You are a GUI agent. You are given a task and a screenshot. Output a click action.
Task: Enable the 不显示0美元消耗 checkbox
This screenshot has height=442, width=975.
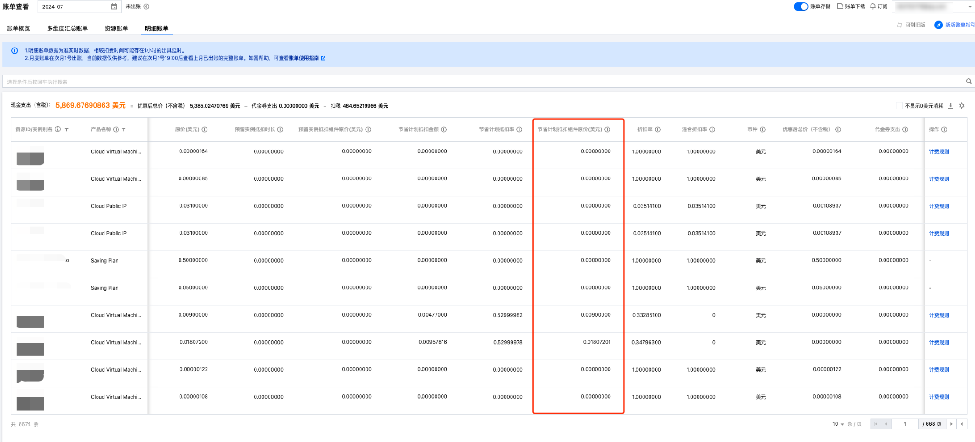[x=899, y=106]
